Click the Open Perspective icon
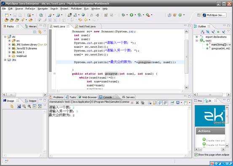This screenshot has height=166, width=233. pyautogui.click(x=199, y=15)
